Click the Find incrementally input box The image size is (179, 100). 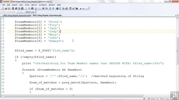9,12
